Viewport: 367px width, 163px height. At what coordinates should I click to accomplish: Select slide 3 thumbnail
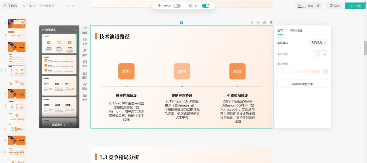[x=17, y=47]
